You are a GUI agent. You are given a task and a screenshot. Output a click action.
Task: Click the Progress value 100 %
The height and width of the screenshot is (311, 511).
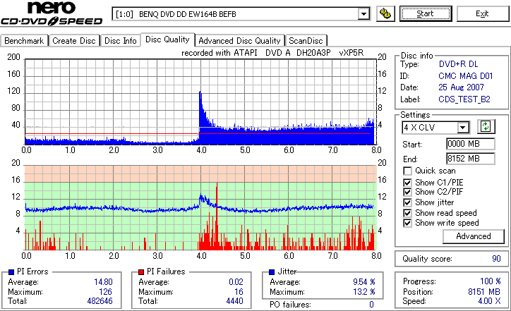tap(490, 281)
